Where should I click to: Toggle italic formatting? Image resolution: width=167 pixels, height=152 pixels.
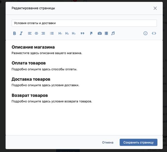click(x=21, y=33)
